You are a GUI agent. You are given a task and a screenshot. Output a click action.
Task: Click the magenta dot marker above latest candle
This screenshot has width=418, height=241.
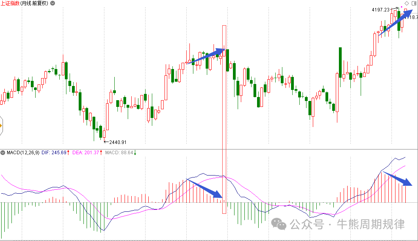point(402,7)
